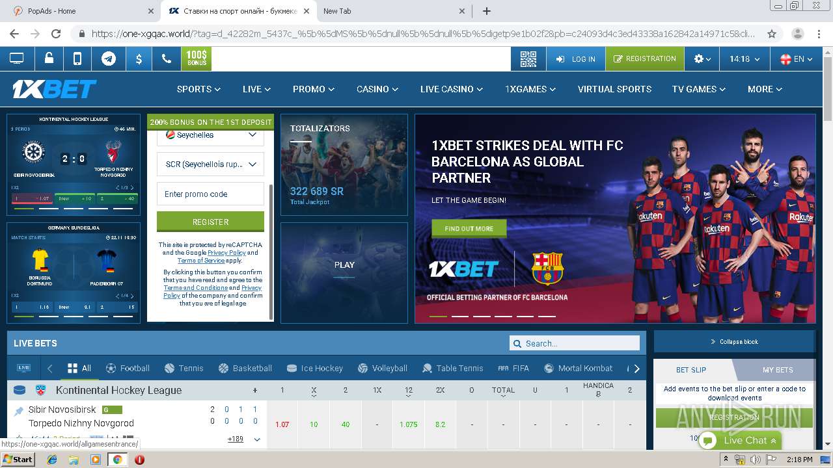Bookmark this page with the star icon
This screenshot has height=468, width=833.
[x=772, y=34]
